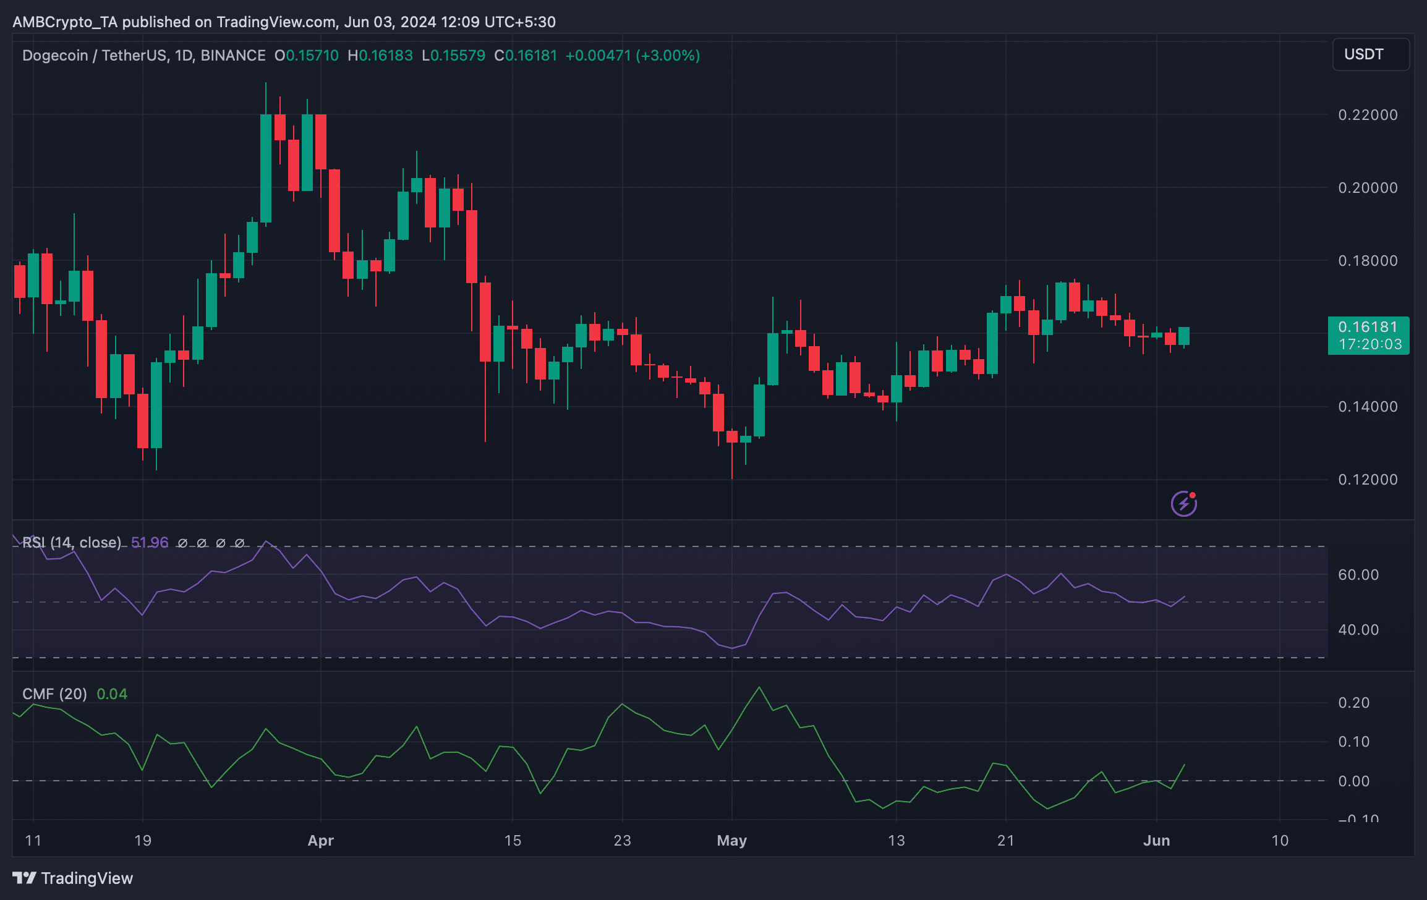The height and width of the screenshot is (900, 1427).
Task: Click the TradingView text at the bottom
Action: (87, 878)
